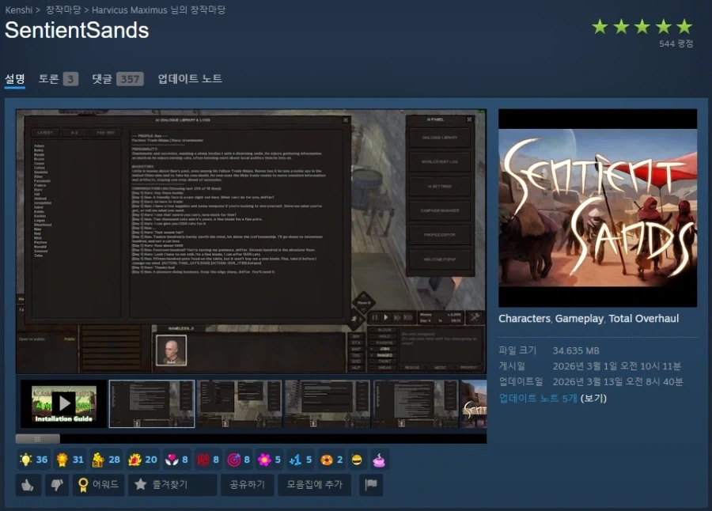Report the item with the flag icon
Screen dimensions: 712x511
point(370,485)
